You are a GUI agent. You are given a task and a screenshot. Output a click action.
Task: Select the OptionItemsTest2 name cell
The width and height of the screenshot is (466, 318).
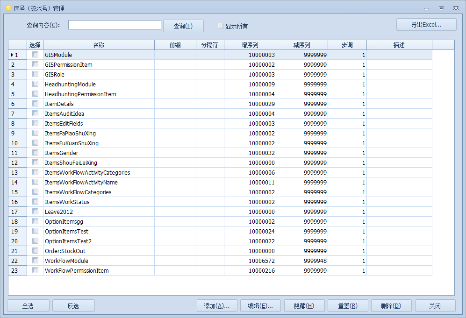point(99,241)
